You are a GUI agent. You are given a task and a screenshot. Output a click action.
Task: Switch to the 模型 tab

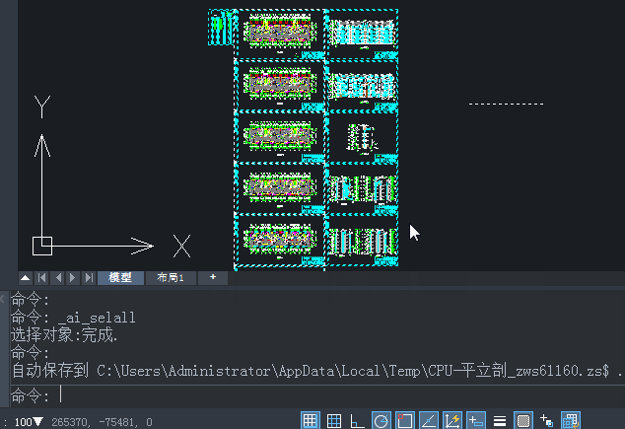pos(120,277)
